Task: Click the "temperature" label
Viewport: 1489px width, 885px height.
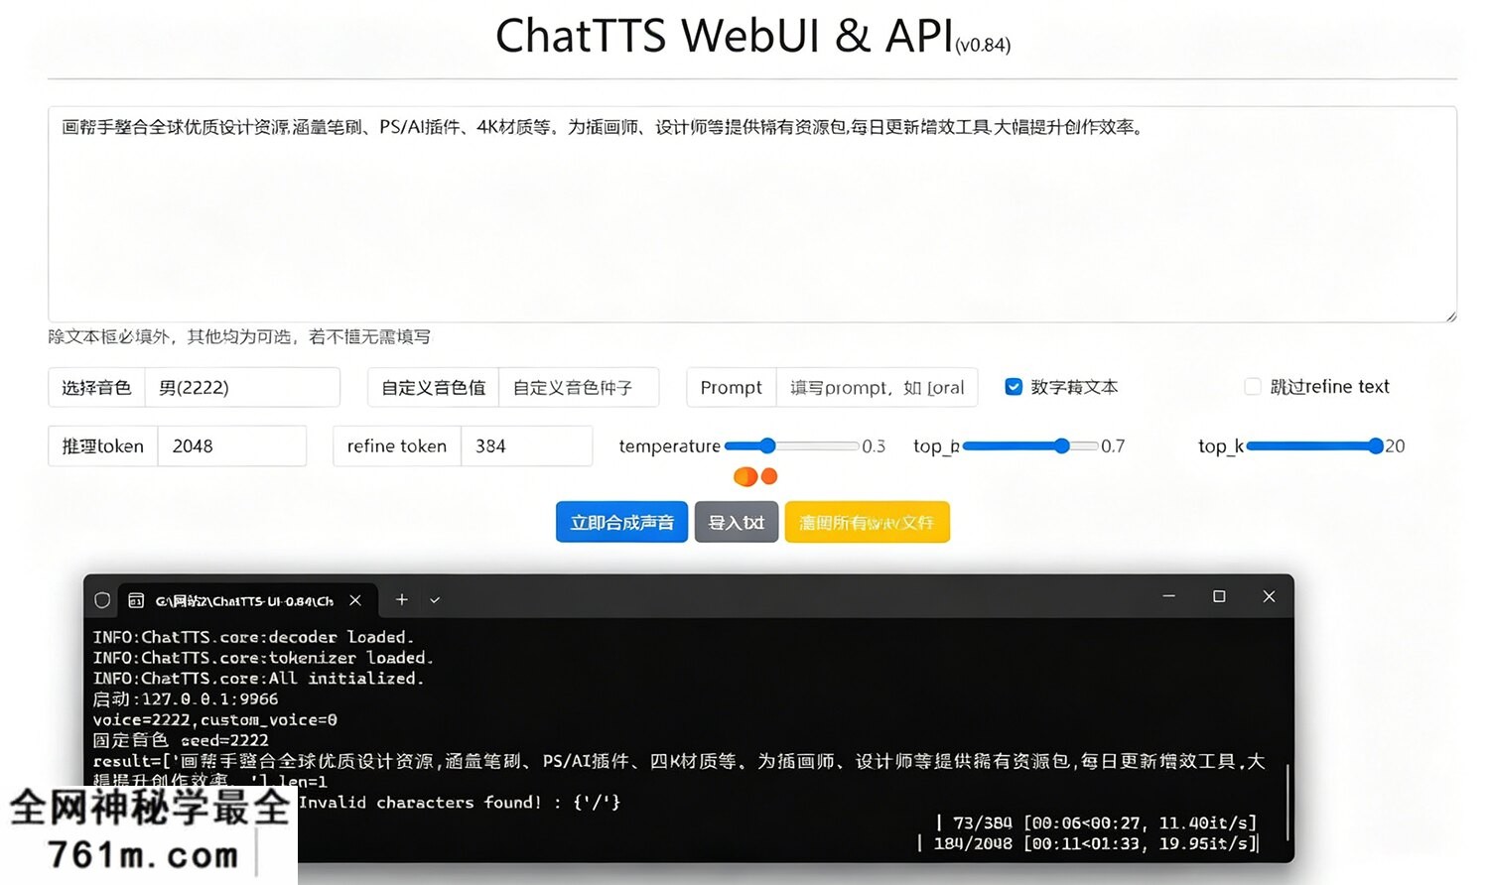Action: click(670, 446)
